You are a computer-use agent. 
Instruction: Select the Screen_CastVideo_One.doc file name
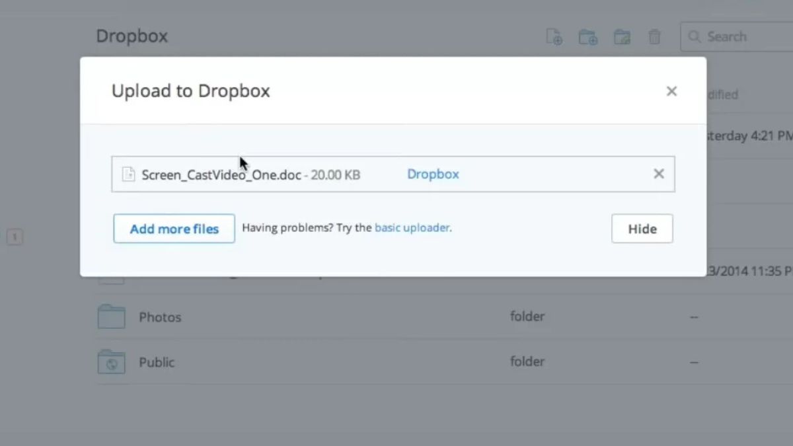pos(221,175)
